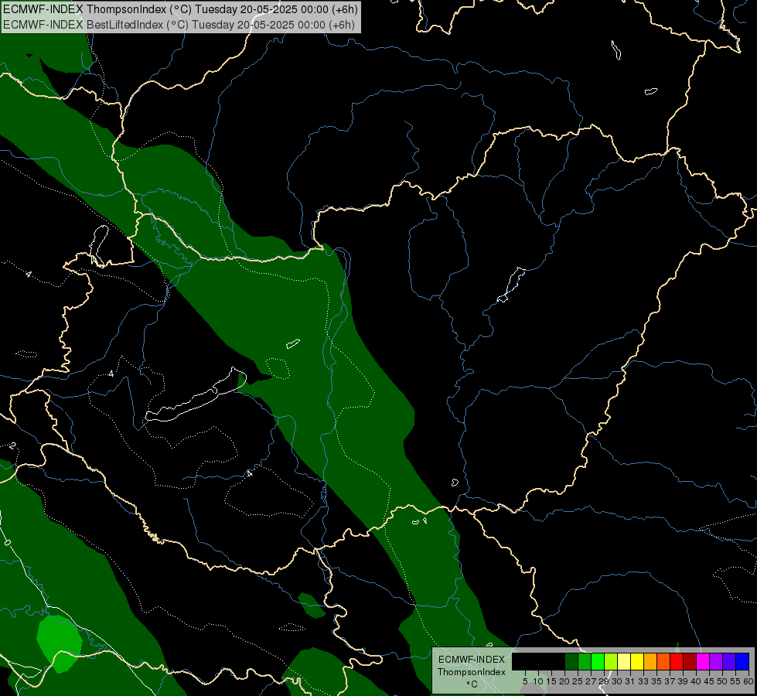Click legend scale value 29
The height and width of the screenshot is (696, 757).
(603, 681)
